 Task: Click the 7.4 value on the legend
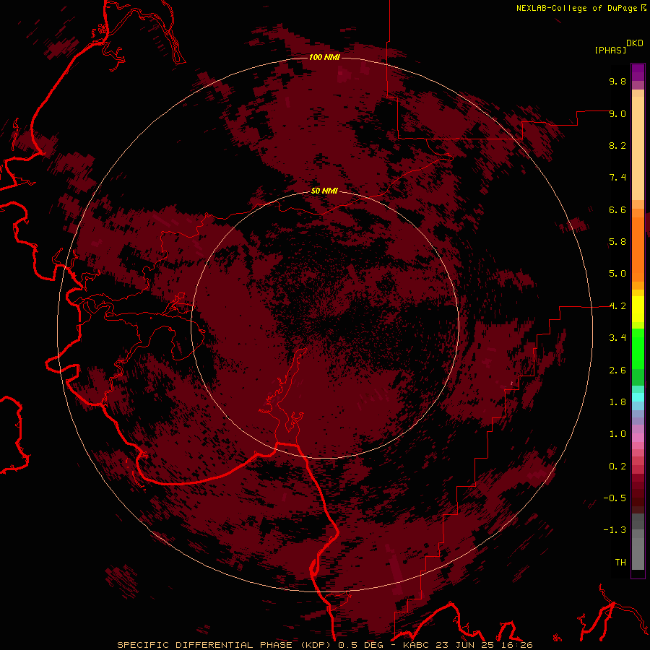(617, 178)
